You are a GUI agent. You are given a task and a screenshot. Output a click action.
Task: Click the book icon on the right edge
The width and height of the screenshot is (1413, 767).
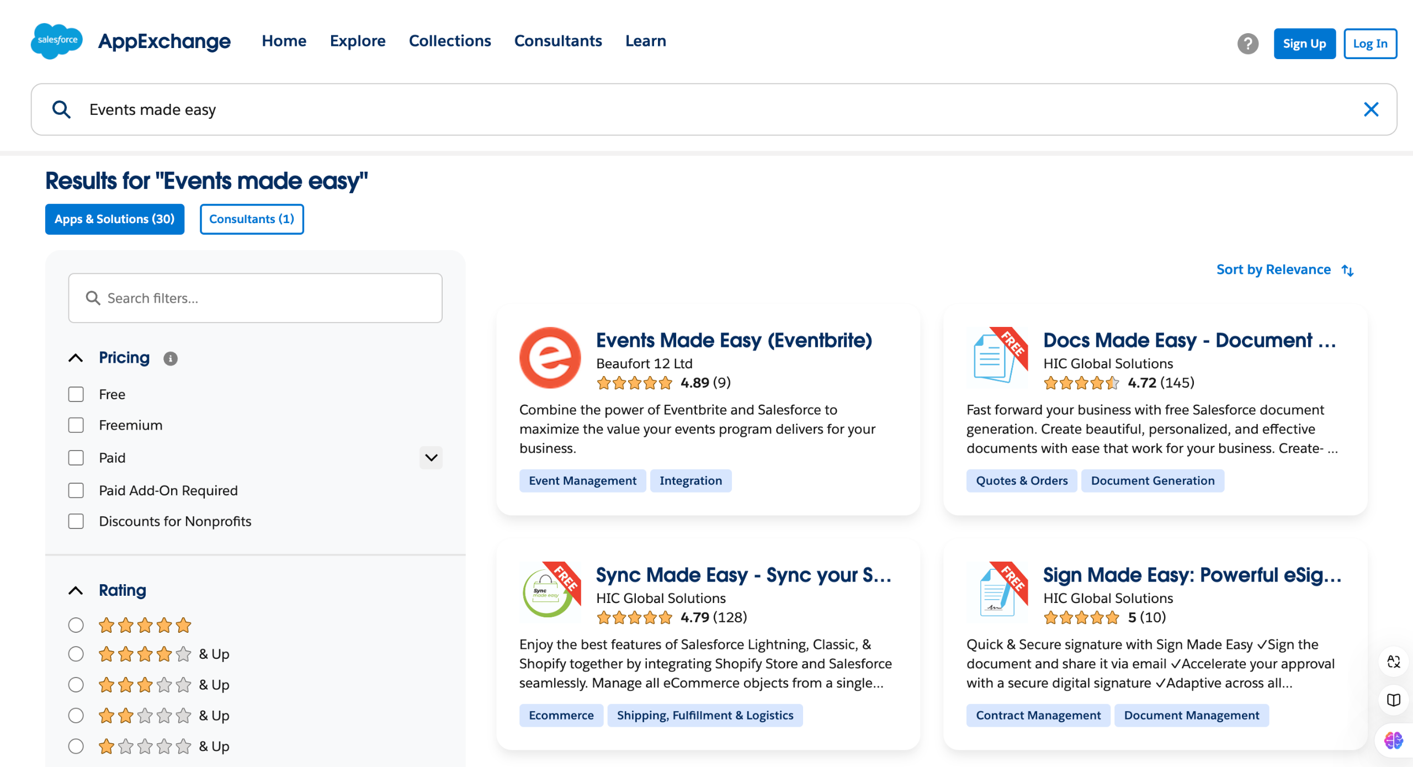coord(1393,700)
